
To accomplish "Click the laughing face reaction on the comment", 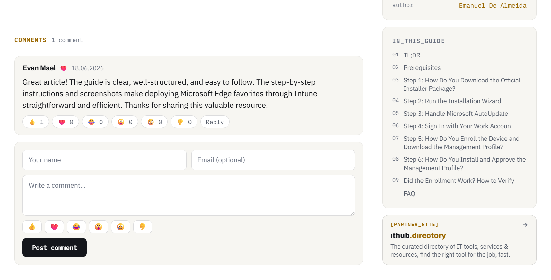I will [x=95, y=122].
